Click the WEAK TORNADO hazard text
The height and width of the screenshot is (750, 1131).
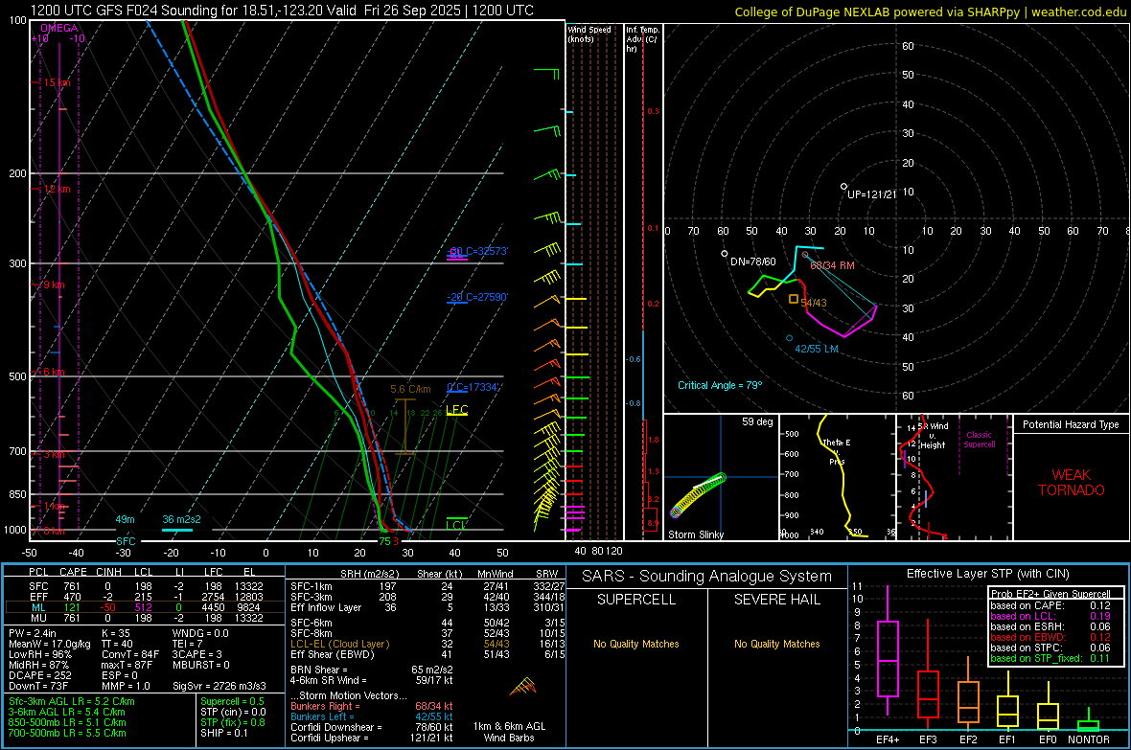click(1072, 483)
